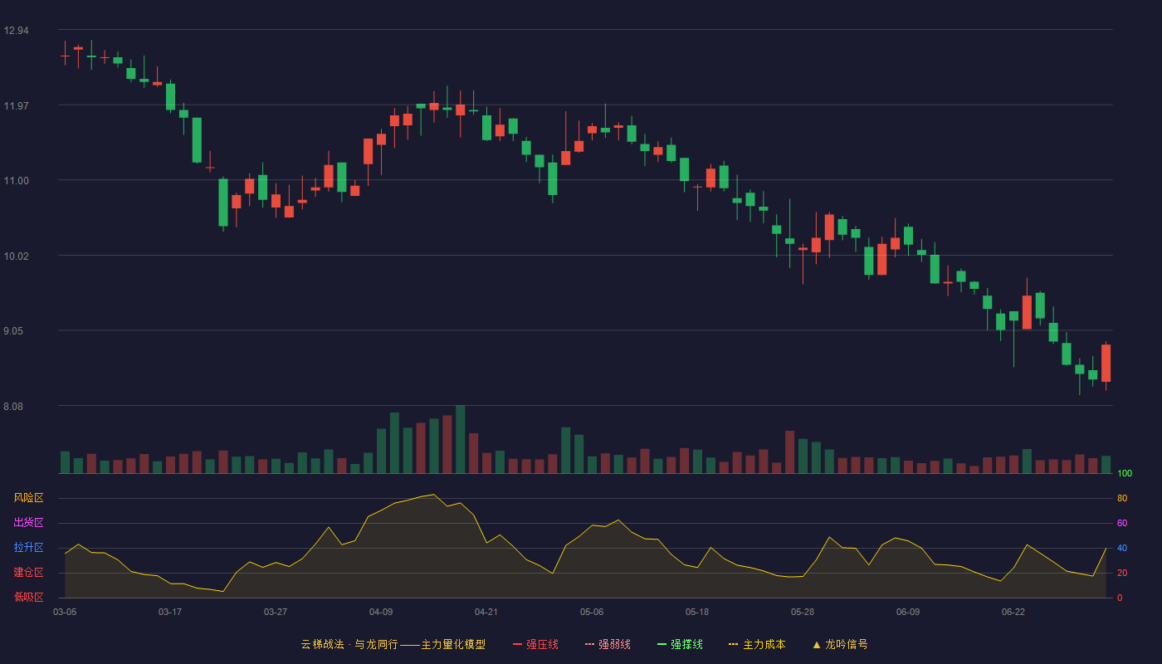Click the 04-21 date label

tap(486, 612)
